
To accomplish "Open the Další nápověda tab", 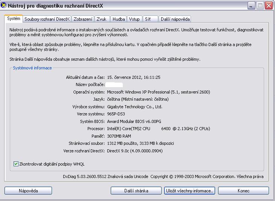I will (x=175, y=19).
